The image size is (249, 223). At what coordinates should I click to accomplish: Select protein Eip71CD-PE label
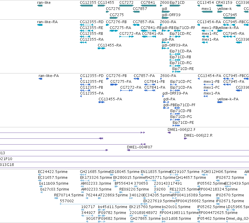[183, 123]
